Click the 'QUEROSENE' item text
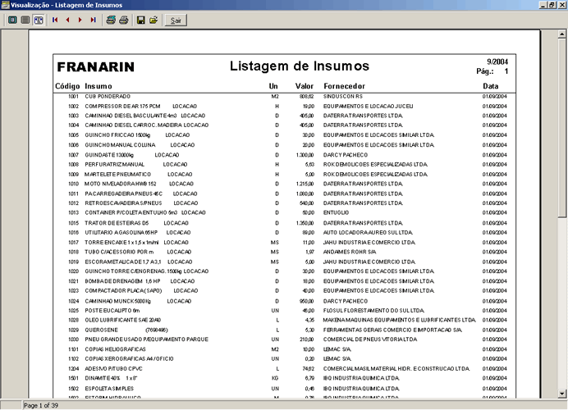Image resolution: width=568 pixels, height=410 pixels. (x=102, y=330)
